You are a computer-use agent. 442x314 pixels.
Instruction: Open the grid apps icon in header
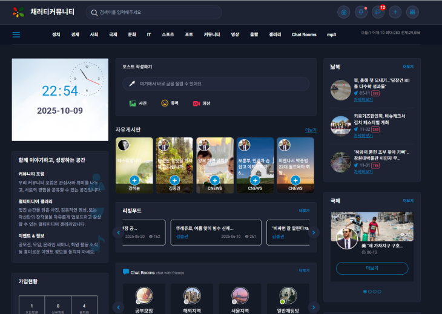412,12
